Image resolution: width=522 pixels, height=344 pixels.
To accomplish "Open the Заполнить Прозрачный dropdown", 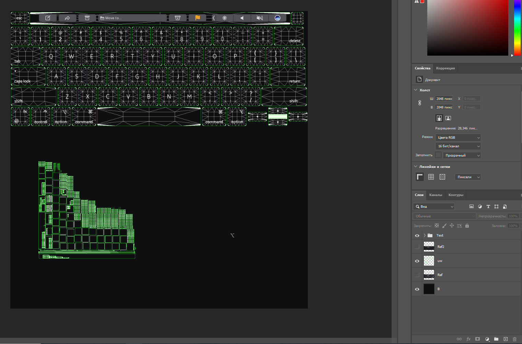I will (462, 155).
